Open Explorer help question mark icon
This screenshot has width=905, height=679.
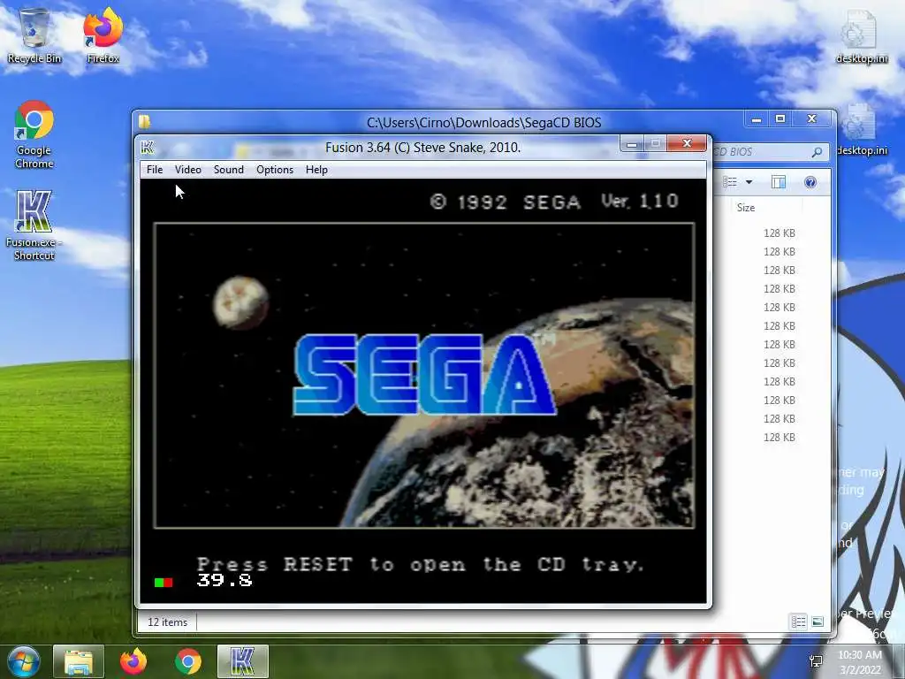tap(810, 182)
